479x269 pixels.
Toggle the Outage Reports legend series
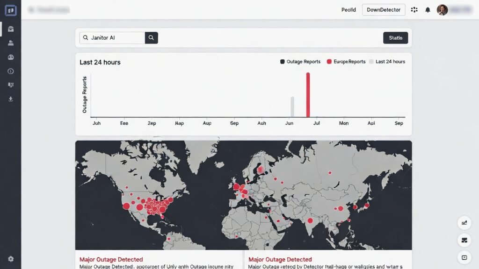300,62
